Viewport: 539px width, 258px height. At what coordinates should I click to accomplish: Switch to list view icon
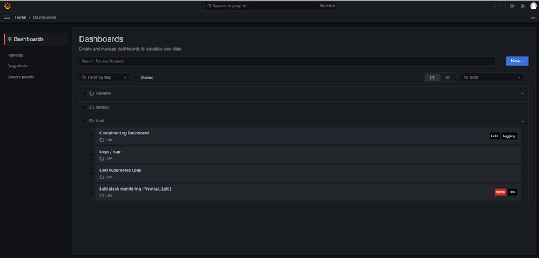(x=447, y=77)
